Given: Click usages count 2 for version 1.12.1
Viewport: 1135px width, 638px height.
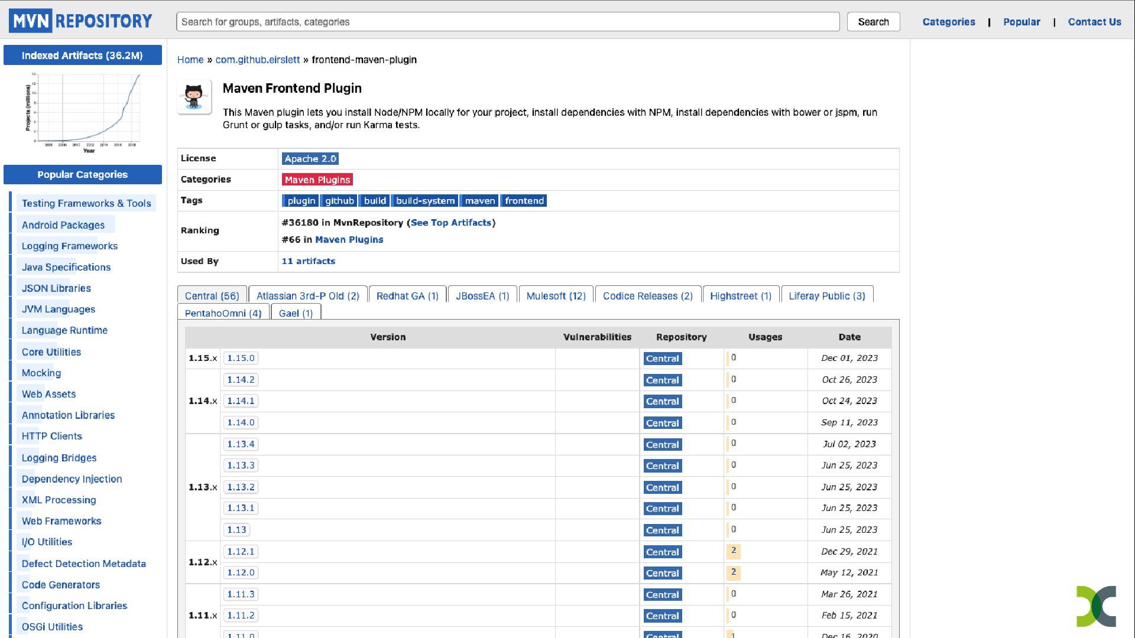Looking at the screenshot, I should (734, 551).
